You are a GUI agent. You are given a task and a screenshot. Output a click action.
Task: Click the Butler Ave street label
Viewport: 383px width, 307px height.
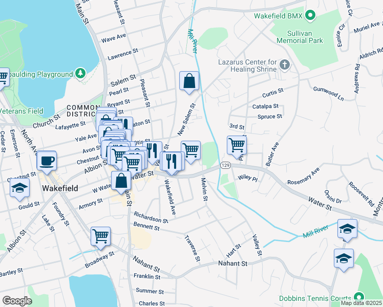[272, 155]
